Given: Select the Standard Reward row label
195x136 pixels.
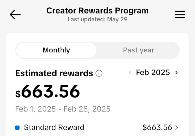Looking at the screenshot, I should click(54, 127).
